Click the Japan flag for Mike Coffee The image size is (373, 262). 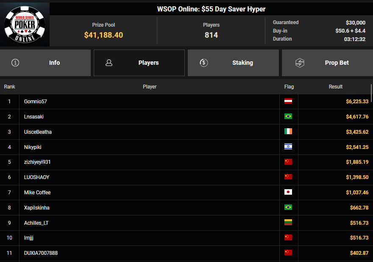[x=288, y=192]
